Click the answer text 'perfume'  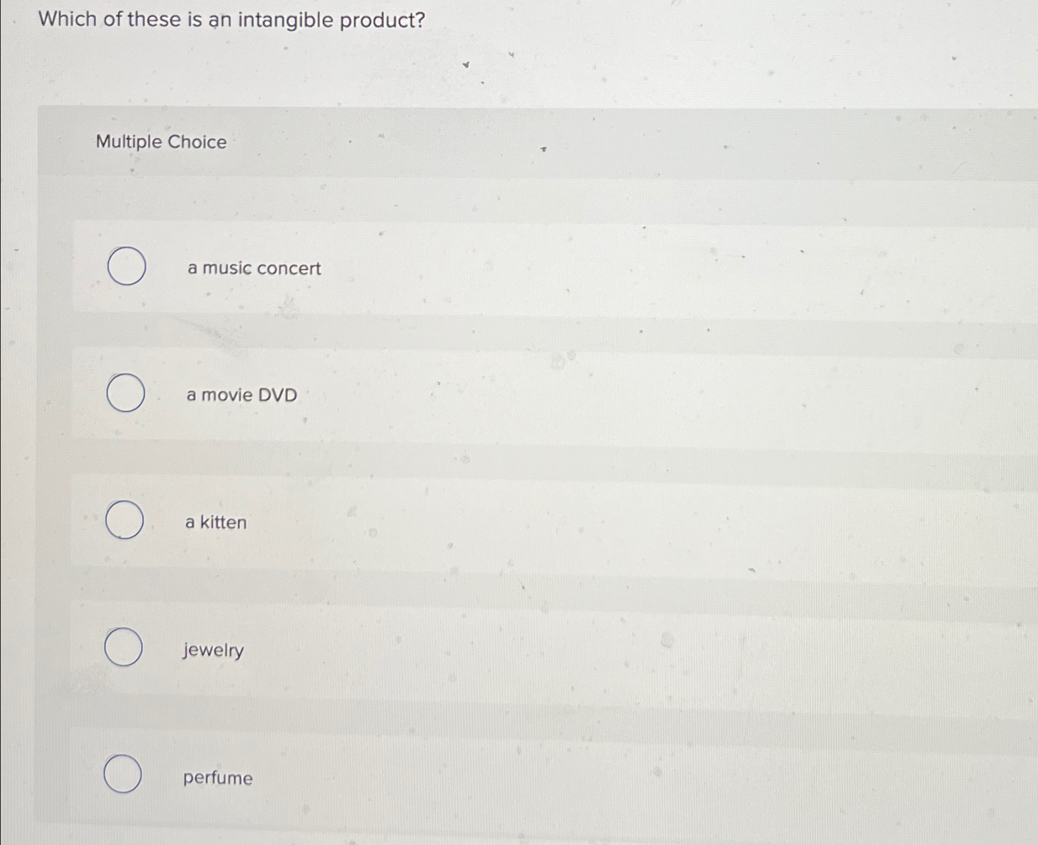217,778
